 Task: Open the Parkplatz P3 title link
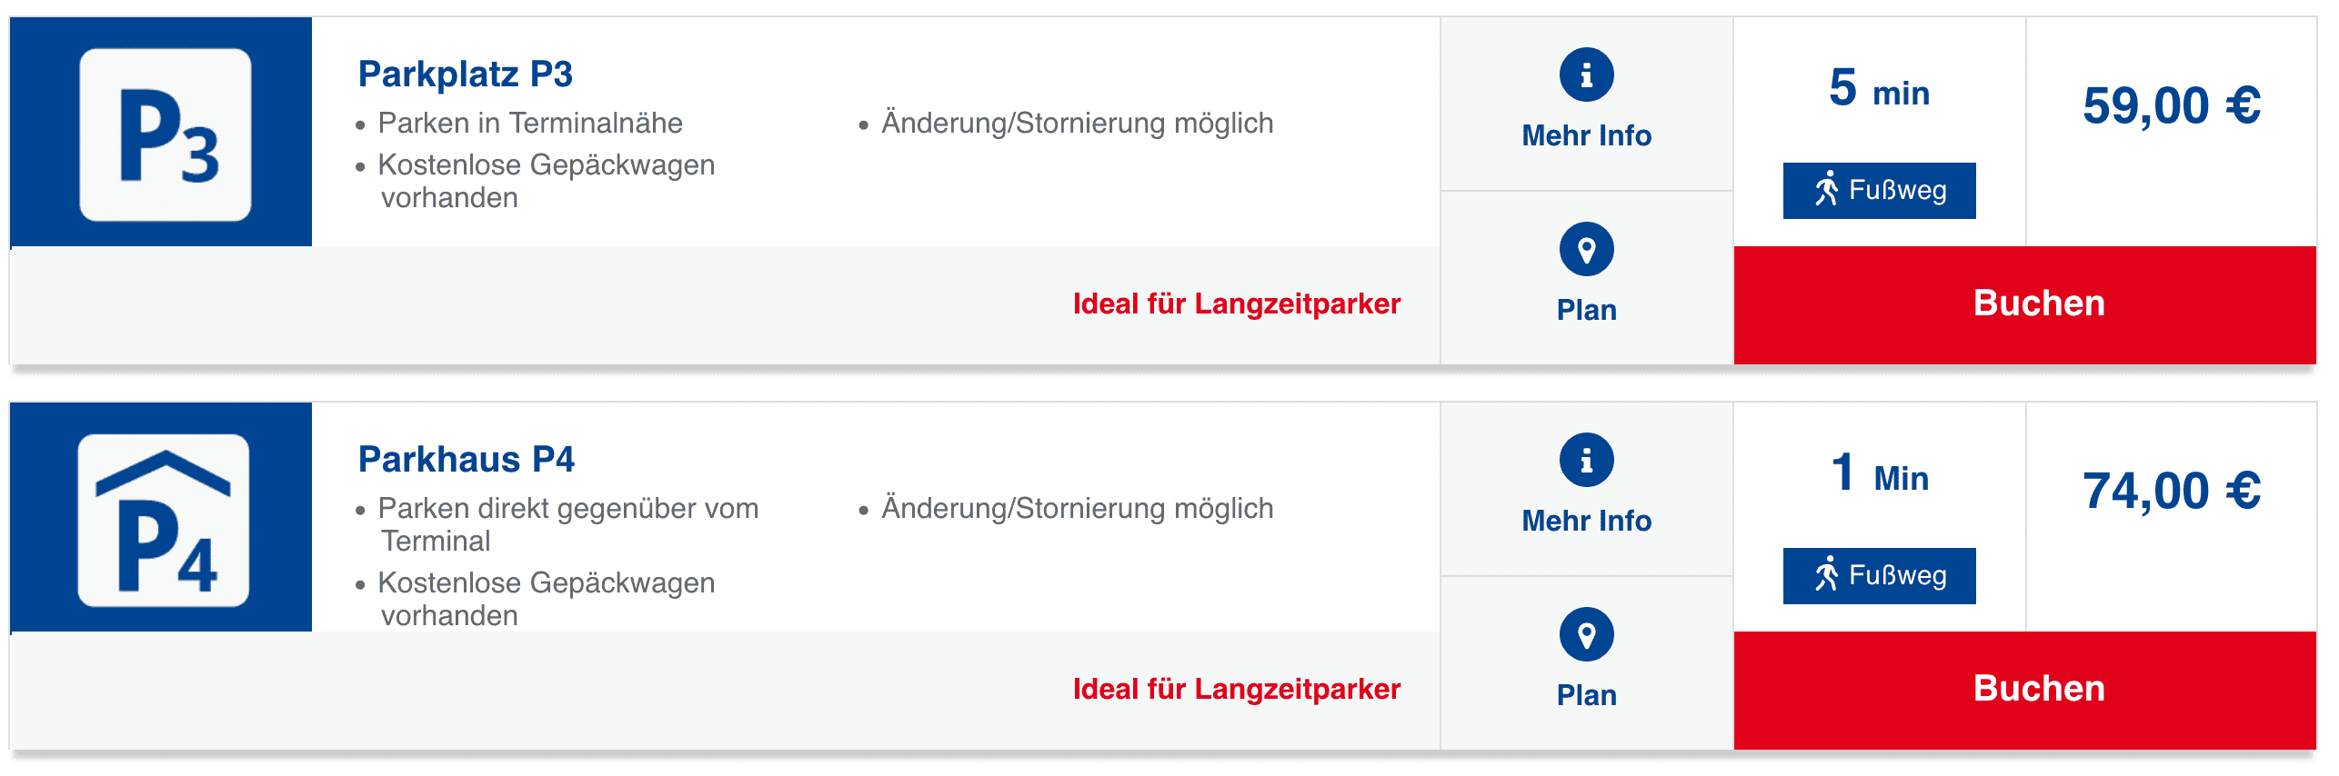pos(465,75)
